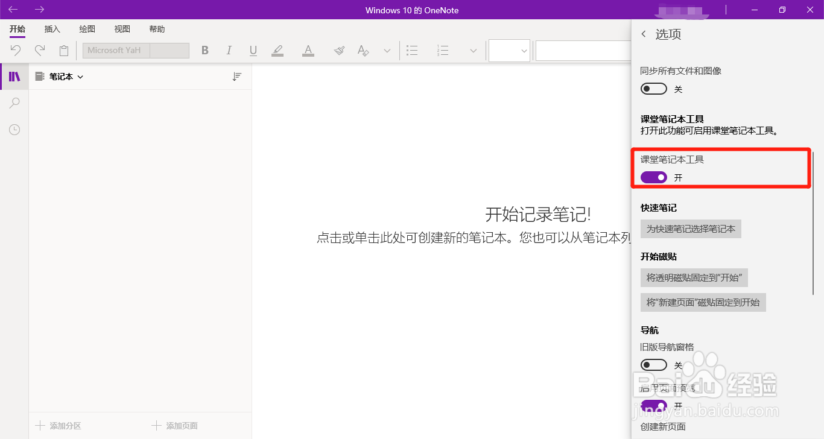Click the 课堂笔记本工具 bold heading
The width and height of the screenshot is (824, 439).
click(x=672, y=119)
